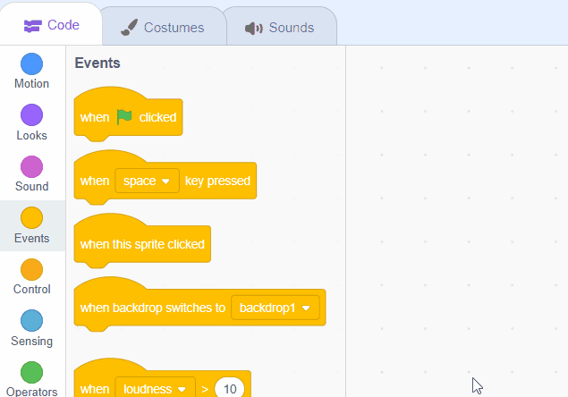
Task: Select the Events category icon
Action: (31, 218)
